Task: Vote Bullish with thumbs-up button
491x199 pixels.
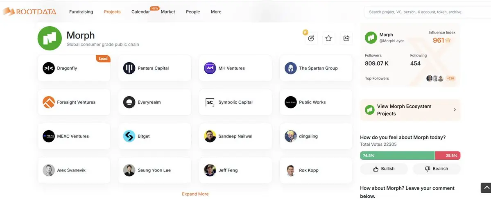Action: (384, 169)
